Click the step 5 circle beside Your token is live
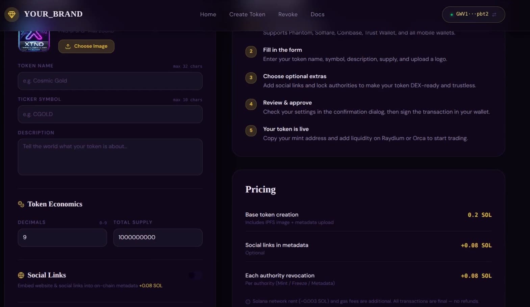The image size is (530, 307). point(251,131)
